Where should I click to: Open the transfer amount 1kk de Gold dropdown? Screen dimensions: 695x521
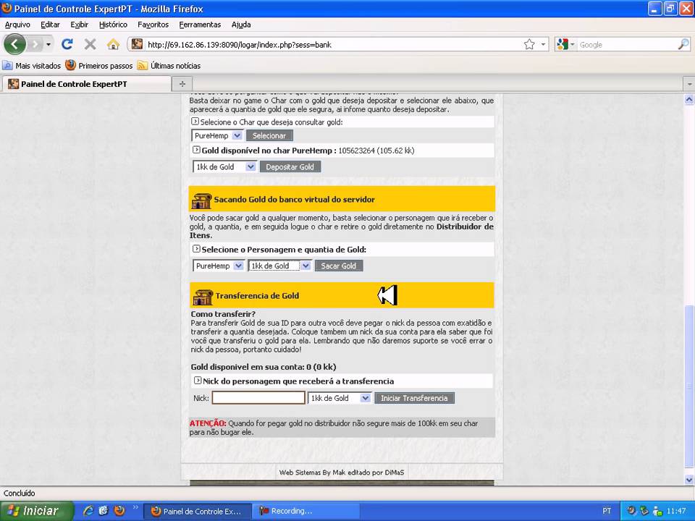point(340,398)
